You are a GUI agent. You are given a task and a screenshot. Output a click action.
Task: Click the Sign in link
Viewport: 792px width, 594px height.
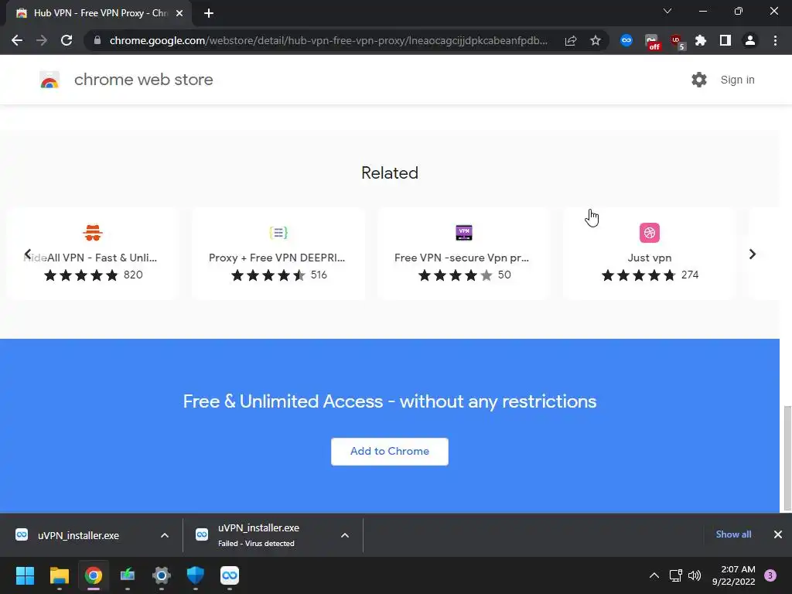[737, 80]
